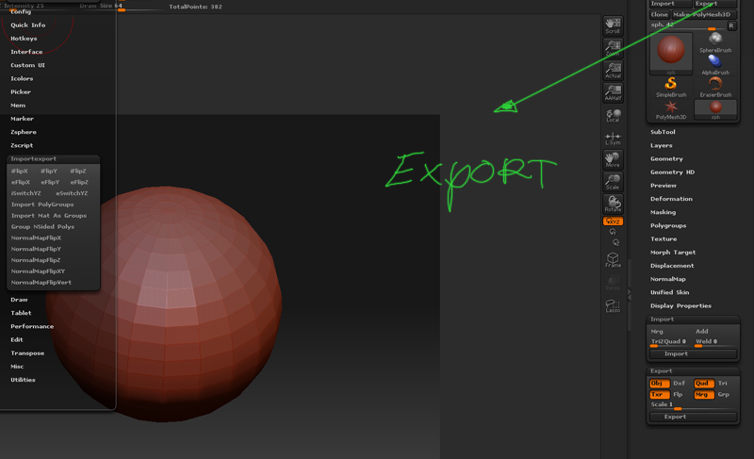Viewport: 754px width, 459px height.
Task: Open the Quick Info preferences section
Action: point(28,25)
